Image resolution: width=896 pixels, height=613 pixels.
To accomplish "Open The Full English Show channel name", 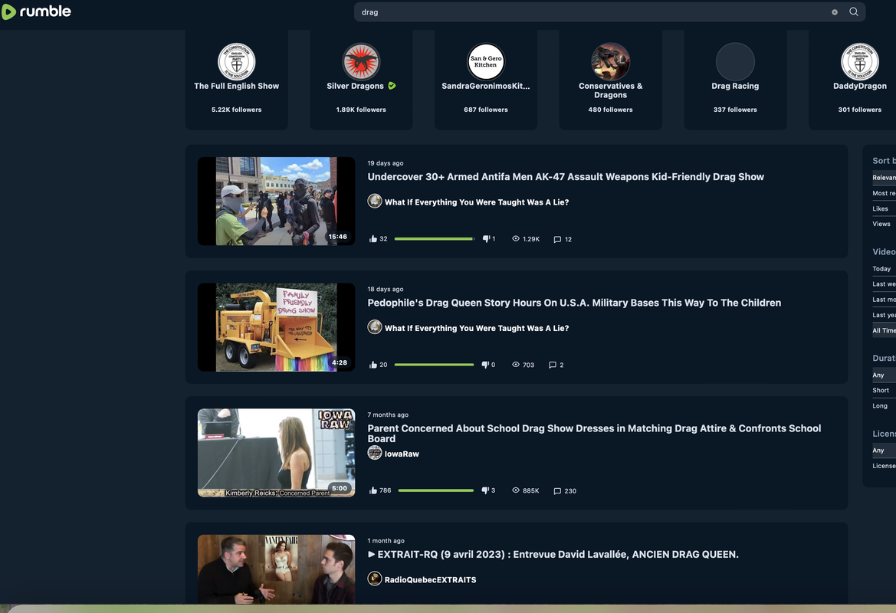I will [237, 86].
